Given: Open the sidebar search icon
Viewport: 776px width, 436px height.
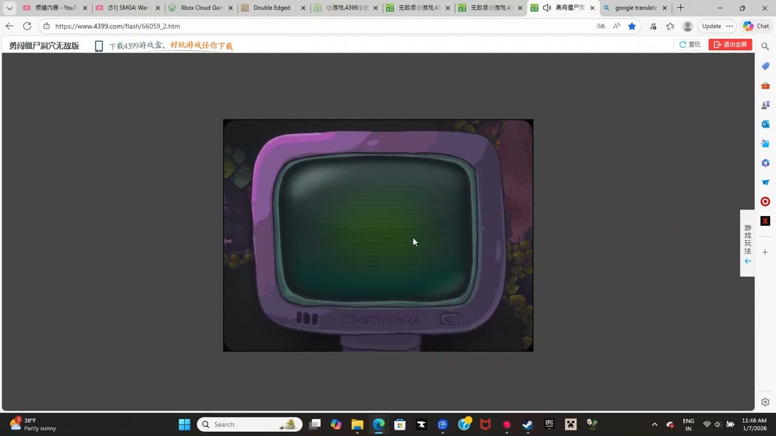Looking at the screenshot, I should [765, 47].
